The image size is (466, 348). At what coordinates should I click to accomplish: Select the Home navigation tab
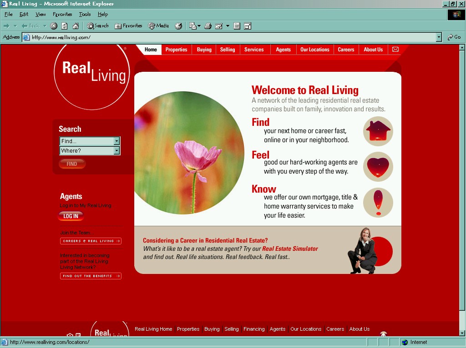(151, 50)
